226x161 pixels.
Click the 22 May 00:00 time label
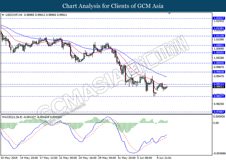(x=68, y=158)
